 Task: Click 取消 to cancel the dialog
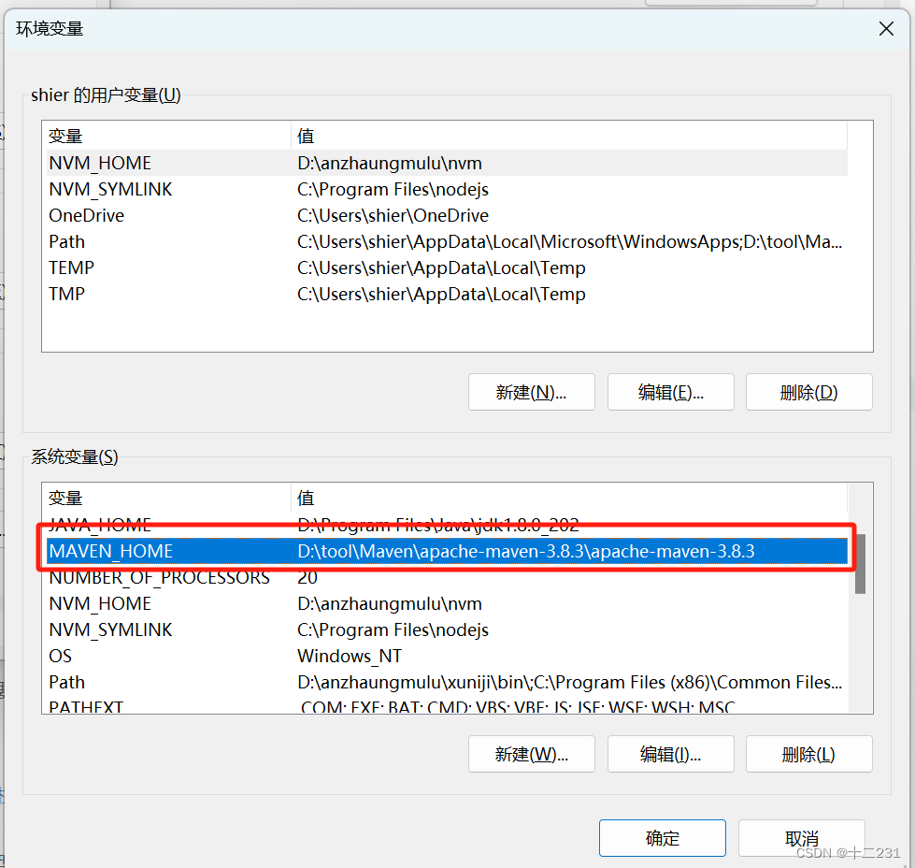point(801,838)
